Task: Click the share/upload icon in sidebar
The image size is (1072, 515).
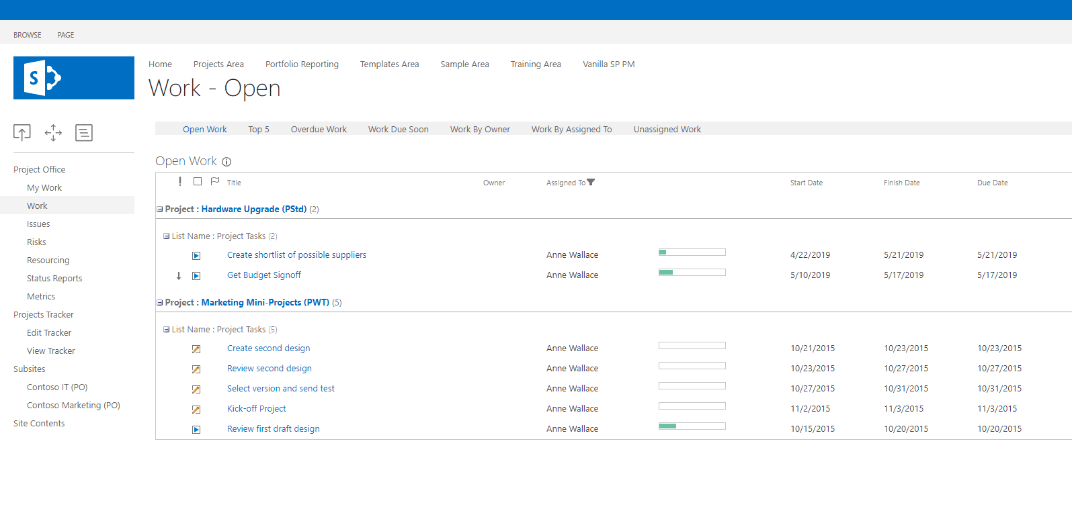Action: pos(22,133)
